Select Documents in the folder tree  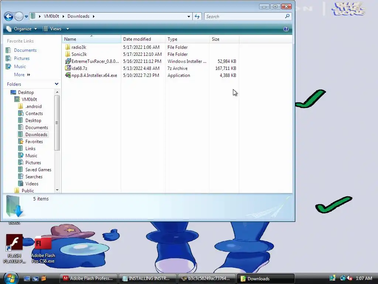[37, 127]
